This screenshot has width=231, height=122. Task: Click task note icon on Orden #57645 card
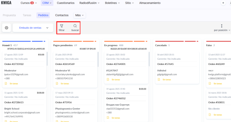(x=159, y=80)
